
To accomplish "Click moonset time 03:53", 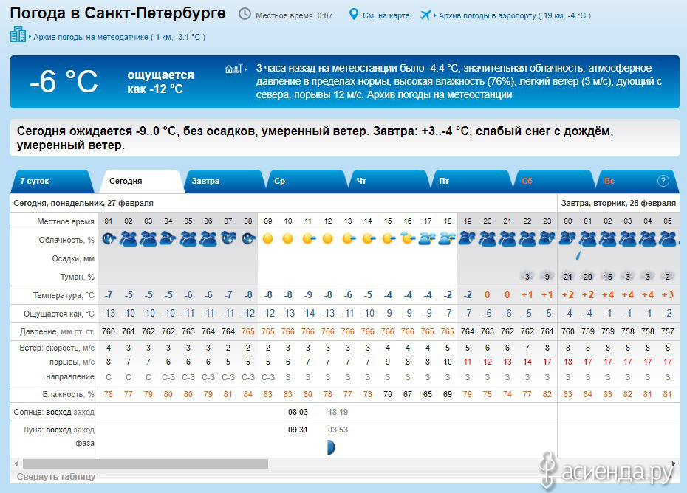I will tap(338, 430).
